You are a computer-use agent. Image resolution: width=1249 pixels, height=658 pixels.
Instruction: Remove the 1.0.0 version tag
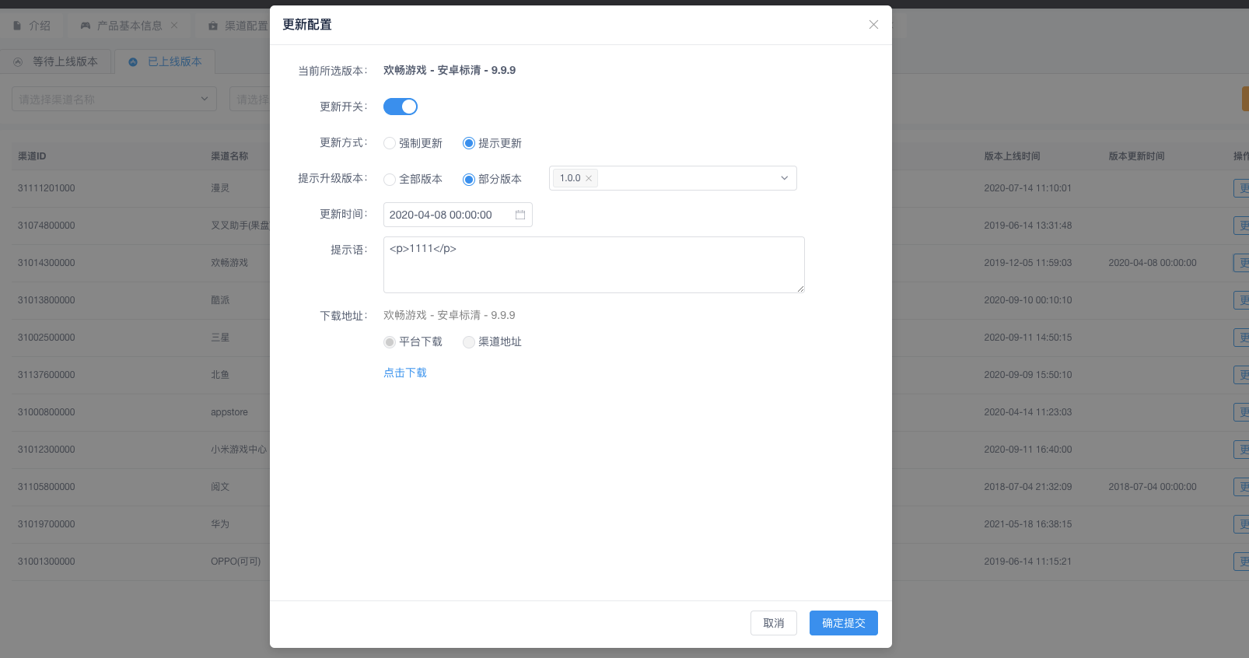[x=589, y=179]
